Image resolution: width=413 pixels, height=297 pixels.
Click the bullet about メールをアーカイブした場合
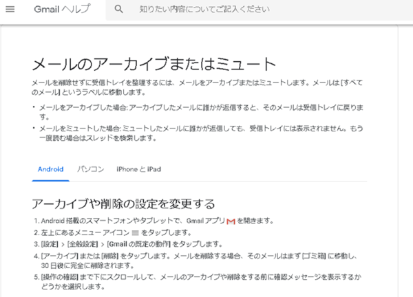tap(201, 112)
